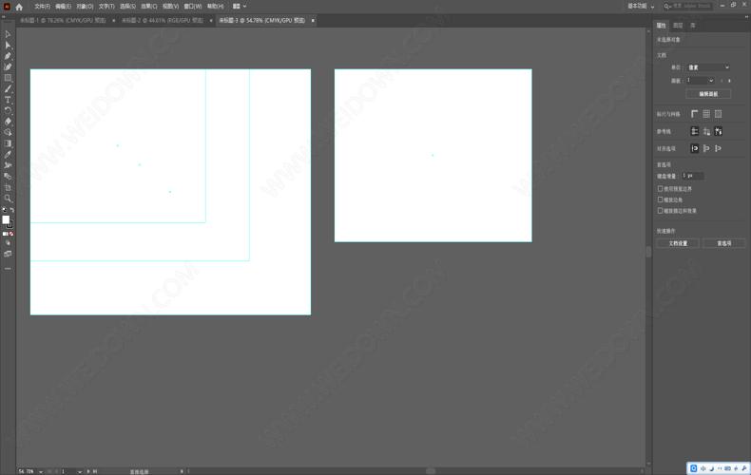Open Edit Toolbar three-dots menu
The width and height of the screenshot is (751, 475).
pos(8,269)
